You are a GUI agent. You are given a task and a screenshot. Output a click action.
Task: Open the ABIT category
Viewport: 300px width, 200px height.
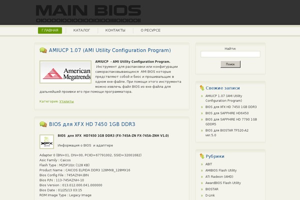click(x=208, y=164)
